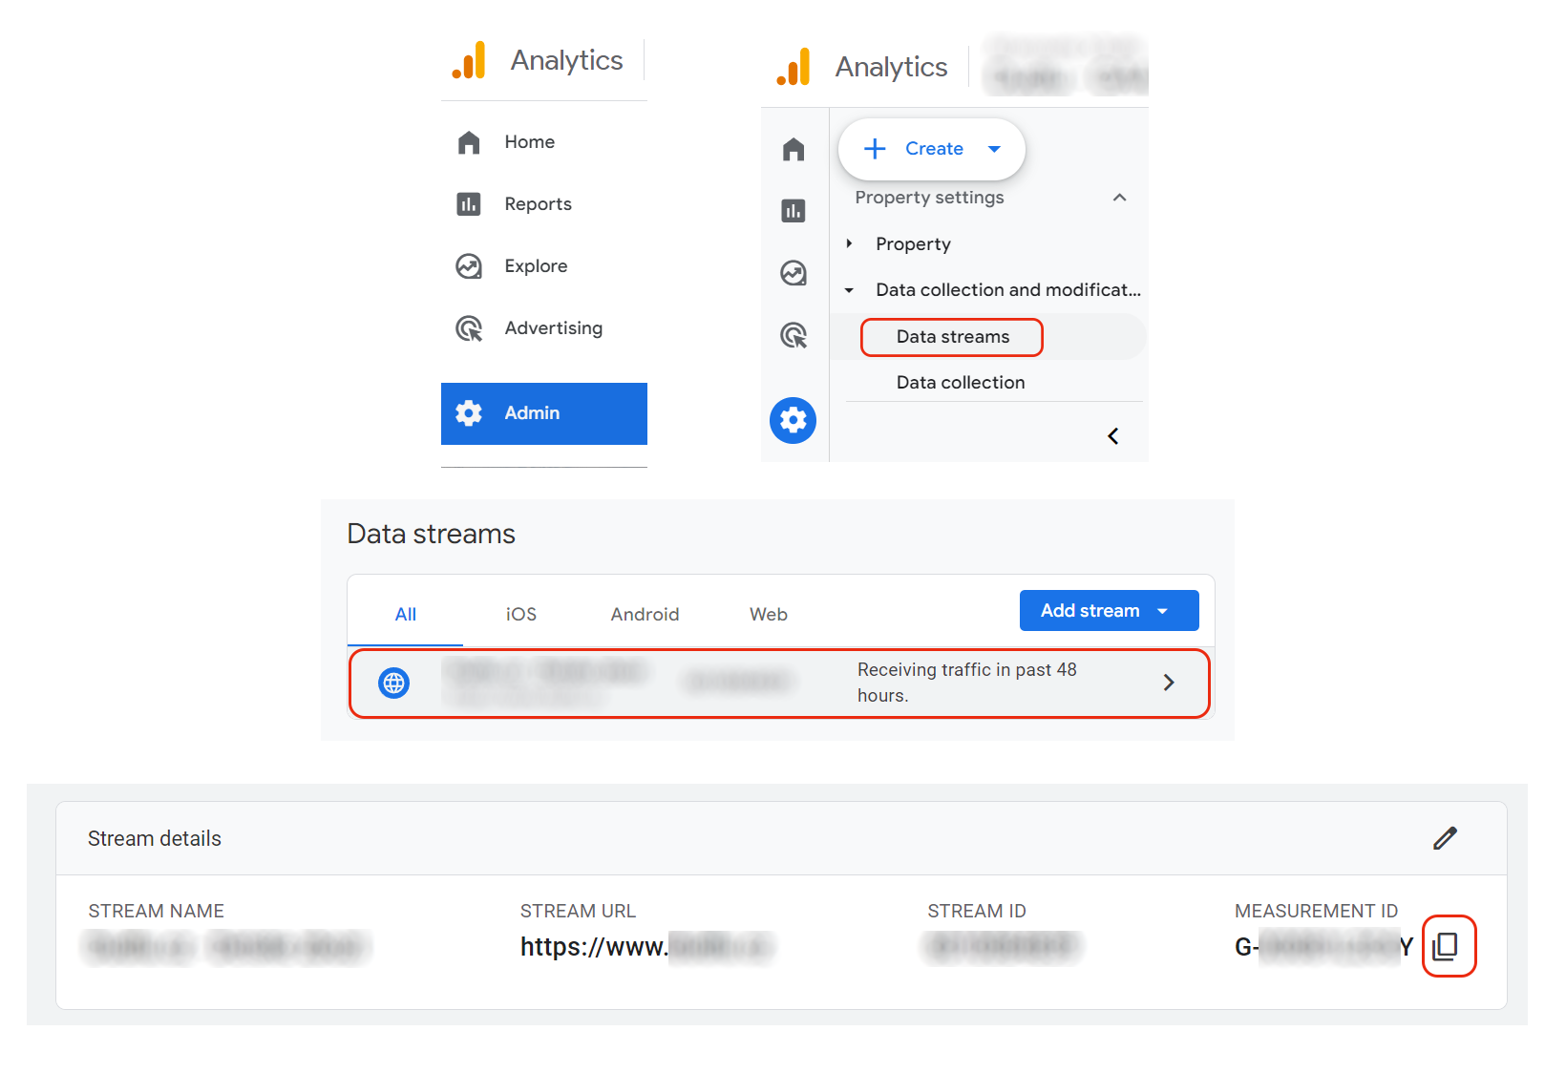This screenshot has width=1566, height=1073.
Task: Open Data collection settings item
Action: click(x=960, y=383)
